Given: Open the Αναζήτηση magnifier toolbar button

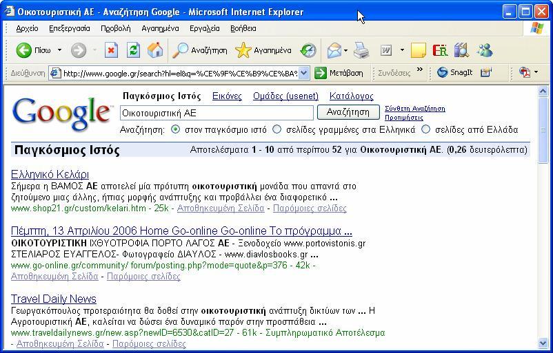Looking at the screenshot, I should pyautogui.click(x=199, y=51).
